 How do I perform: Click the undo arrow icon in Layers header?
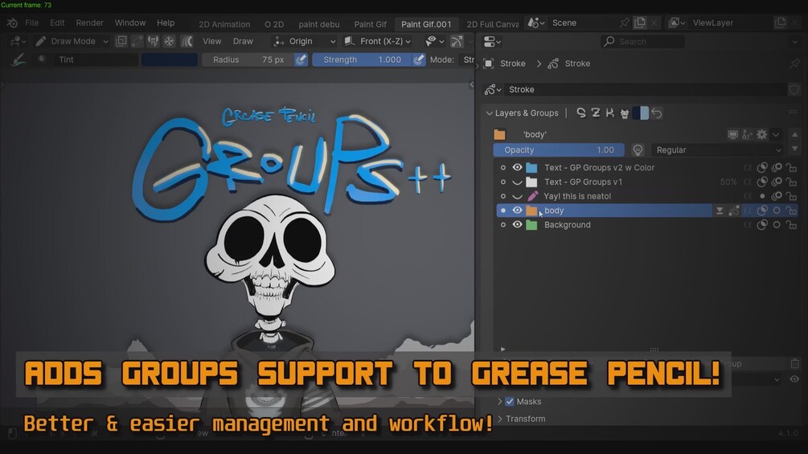coord(657,112)
